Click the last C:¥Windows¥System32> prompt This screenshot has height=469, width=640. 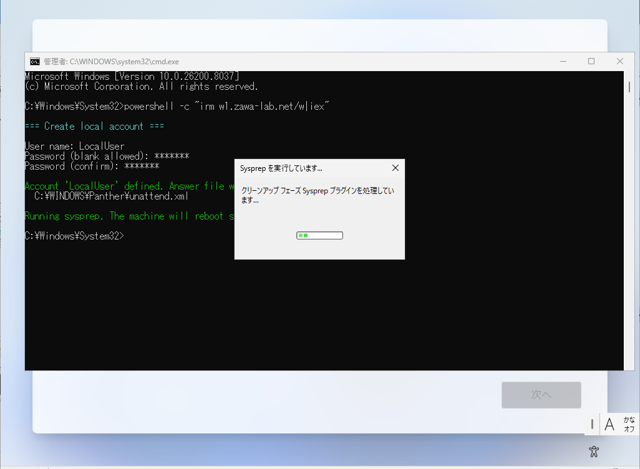(74, 236)
